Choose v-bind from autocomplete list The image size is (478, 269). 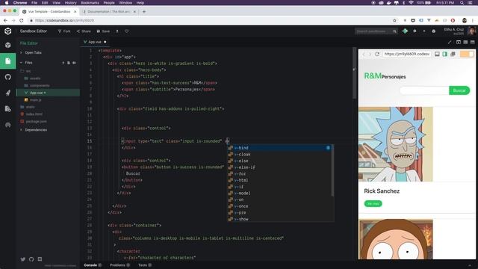pos(280,148)
